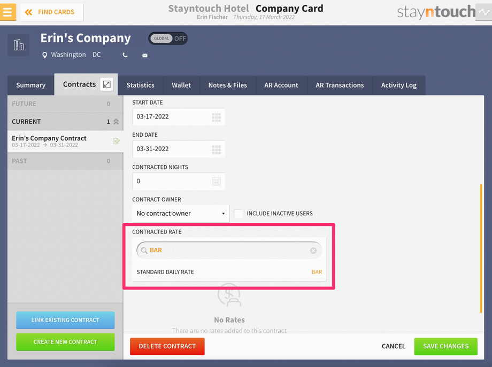Click the contract edit icon
The height and width of the screenshot is (367, 492).
pyautogui.click(x=117, y=141)
